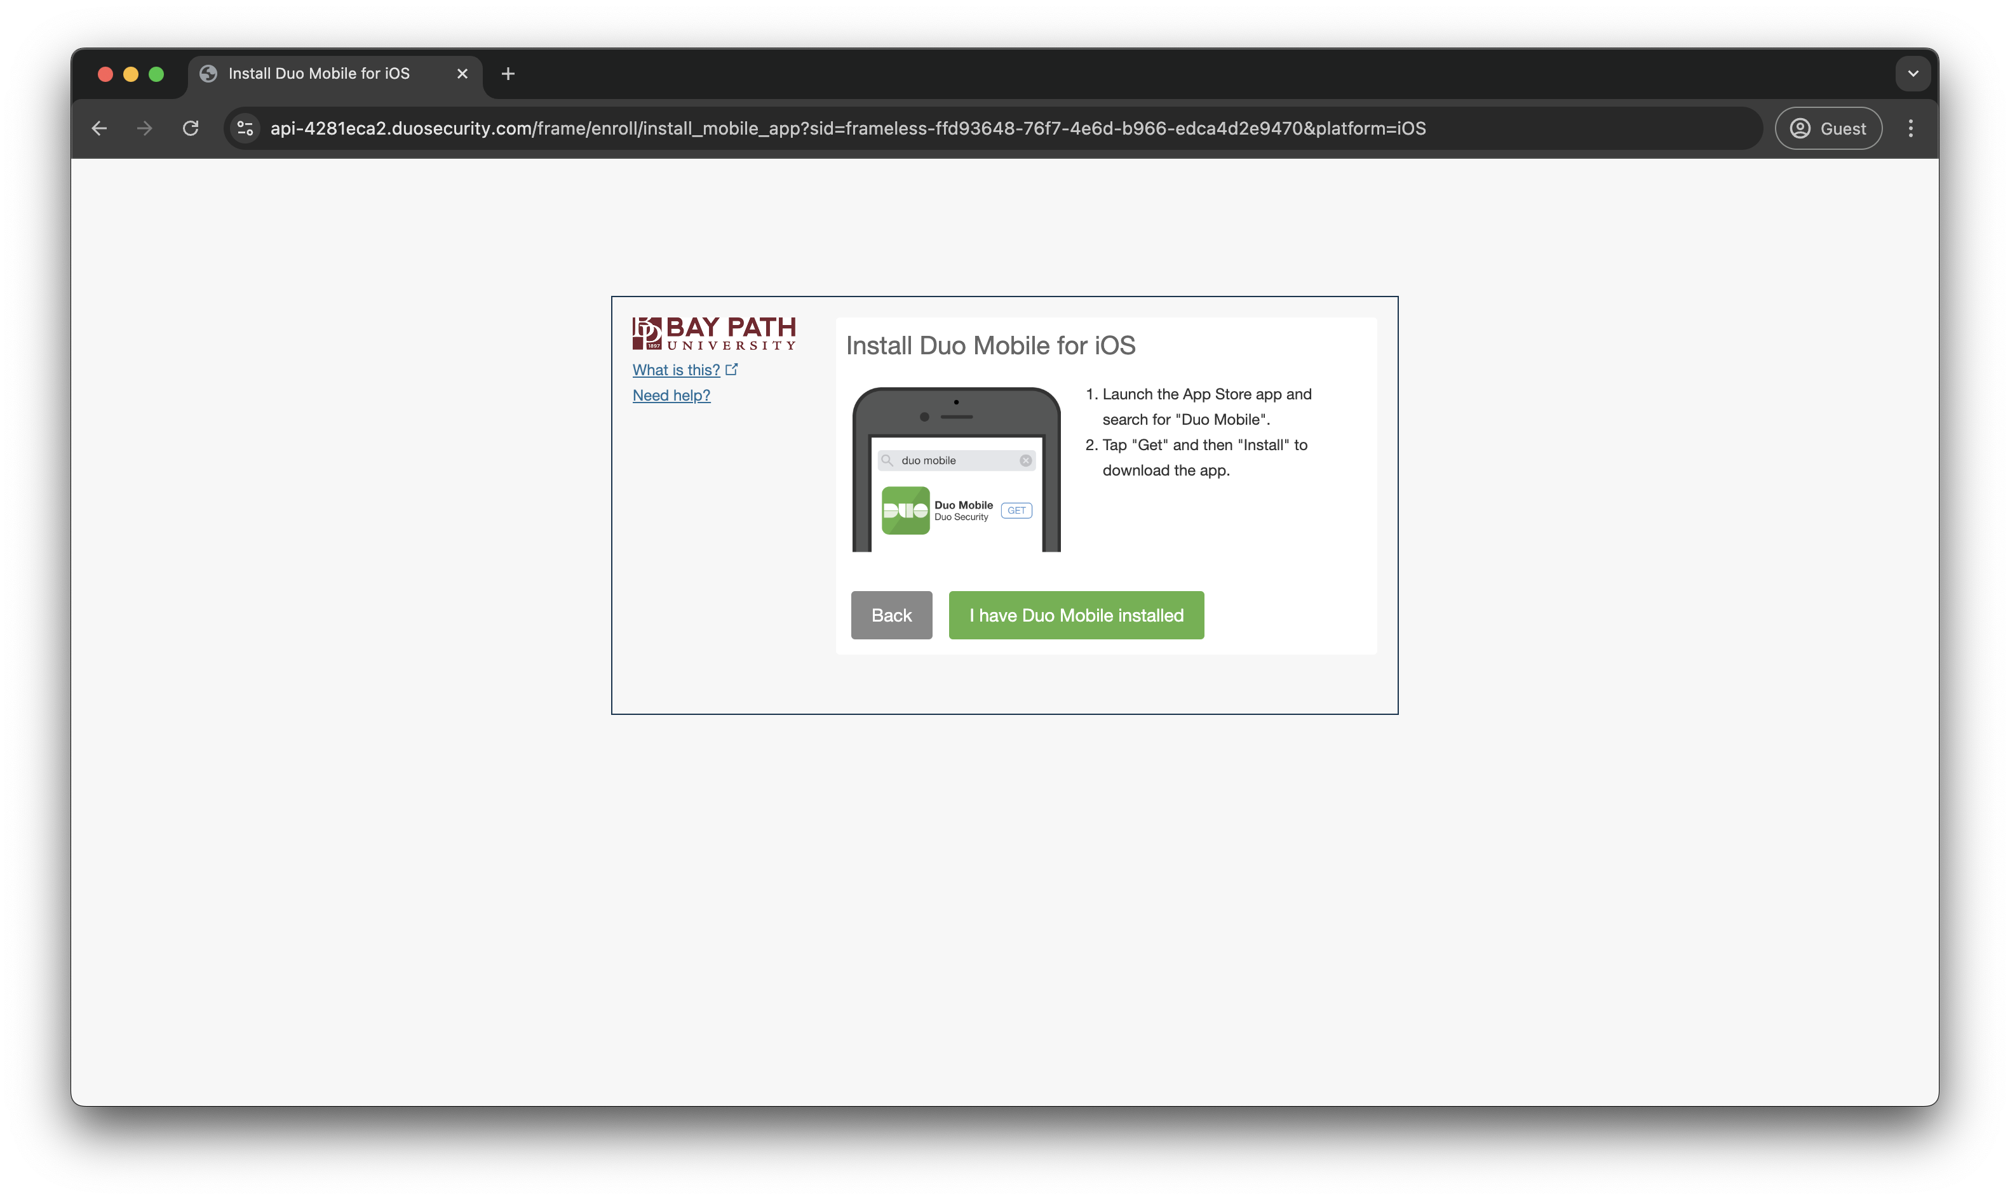Click the browser back arrow icon
Viewport: 2010px width, 1200px height.
[x=100, y=128]
